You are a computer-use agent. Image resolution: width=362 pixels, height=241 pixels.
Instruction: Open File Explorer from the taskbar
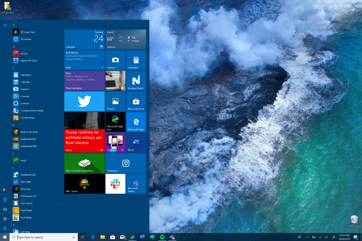click(x=103, y=237)
